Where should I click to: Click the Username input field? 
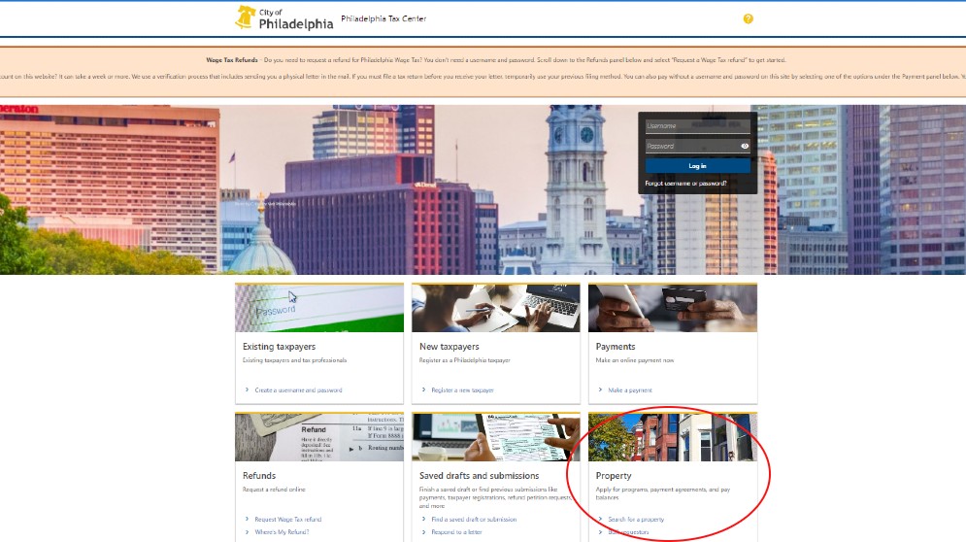pyautogui.click(x=697, y=126)
